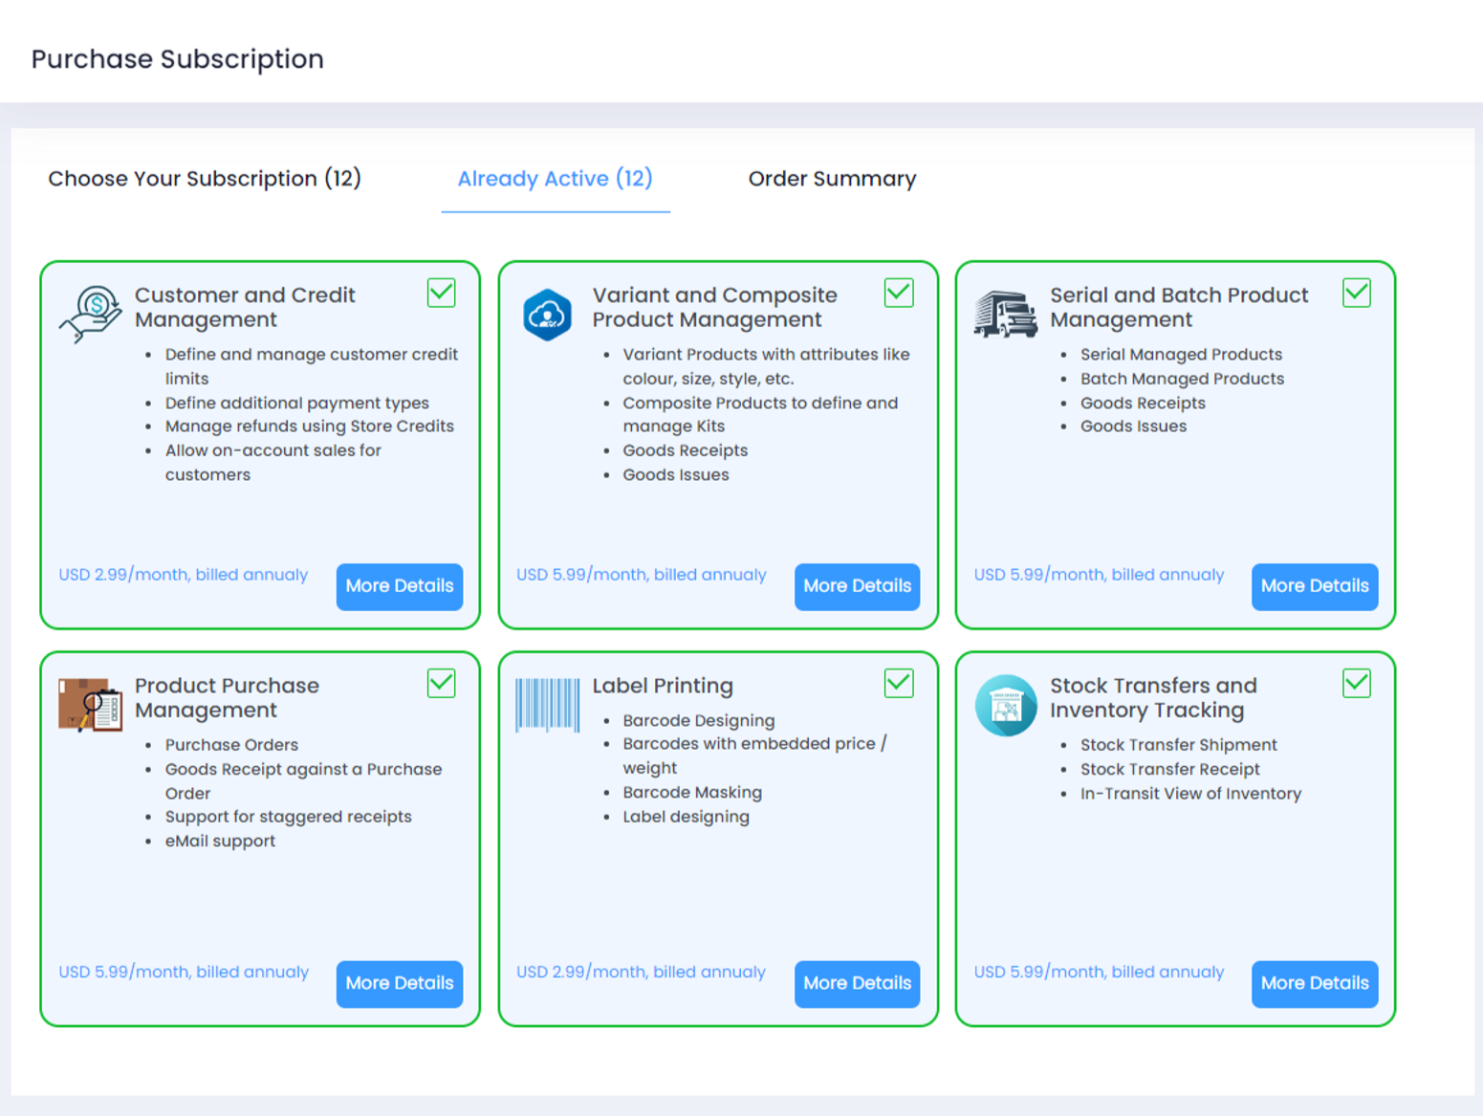Click the Product Purchase Management box icon

click(90, 705)
